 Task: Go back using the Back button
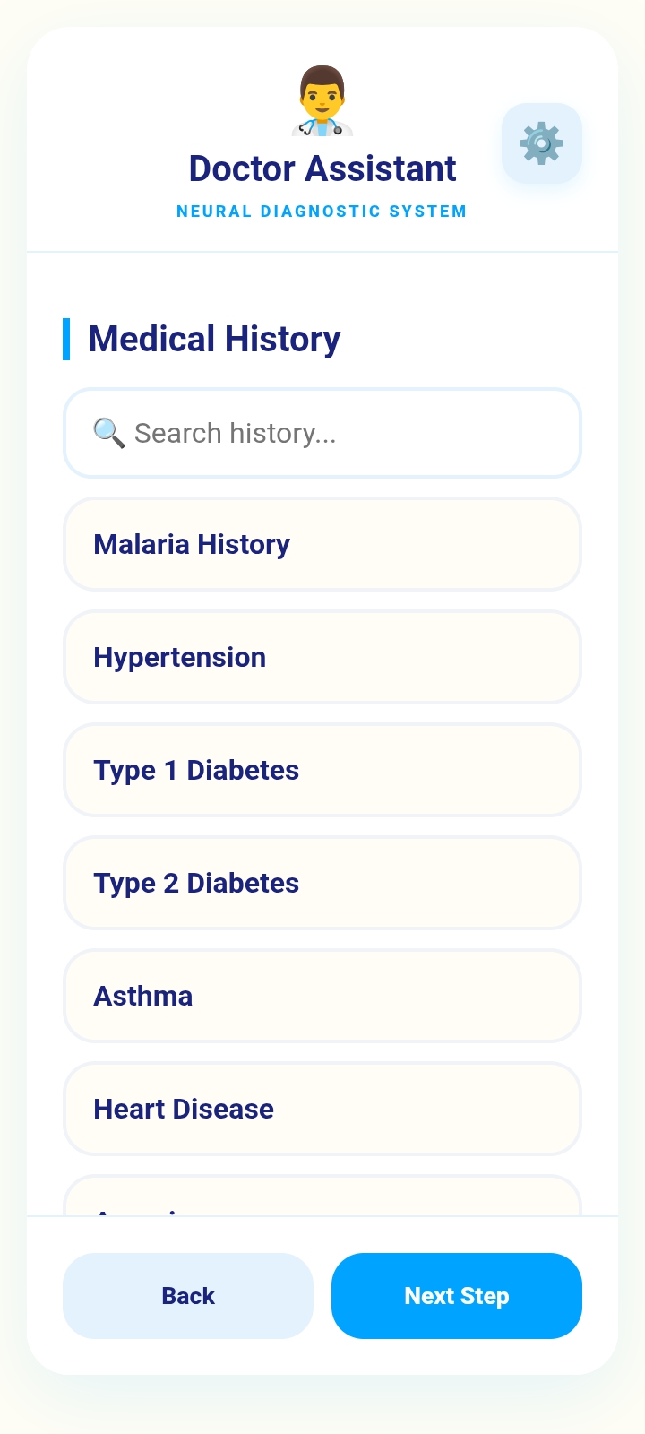click(188, 1296)
